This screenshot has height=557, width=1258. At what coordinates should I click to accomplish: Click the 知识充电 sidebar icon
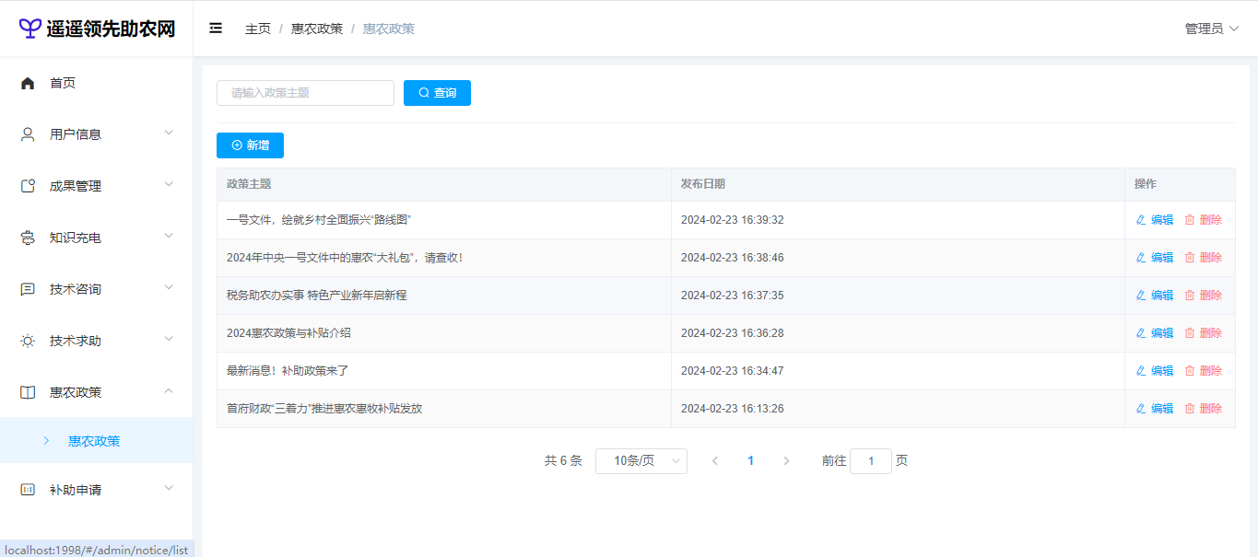tap(28, 238)
